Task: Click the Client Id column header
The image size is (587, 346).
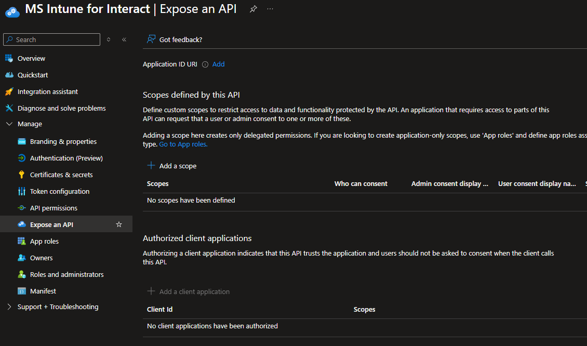Action: coord(160,309)
